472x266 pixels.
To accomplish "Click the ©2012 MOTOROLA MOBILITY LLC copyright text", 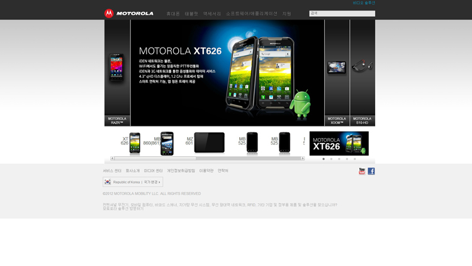I will (x=152, y=194).
